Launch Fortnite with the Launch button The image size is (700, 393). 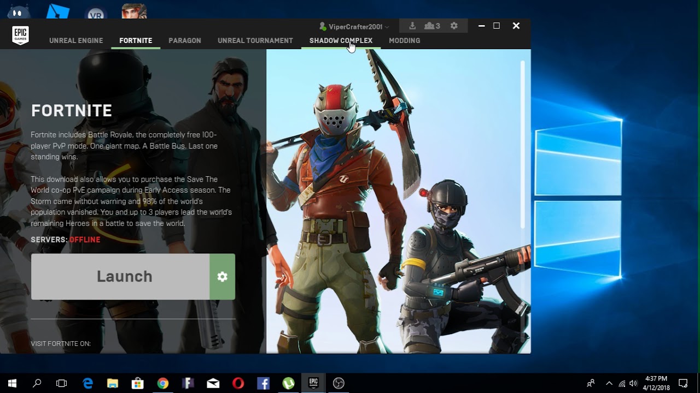[x=120, y=277]
